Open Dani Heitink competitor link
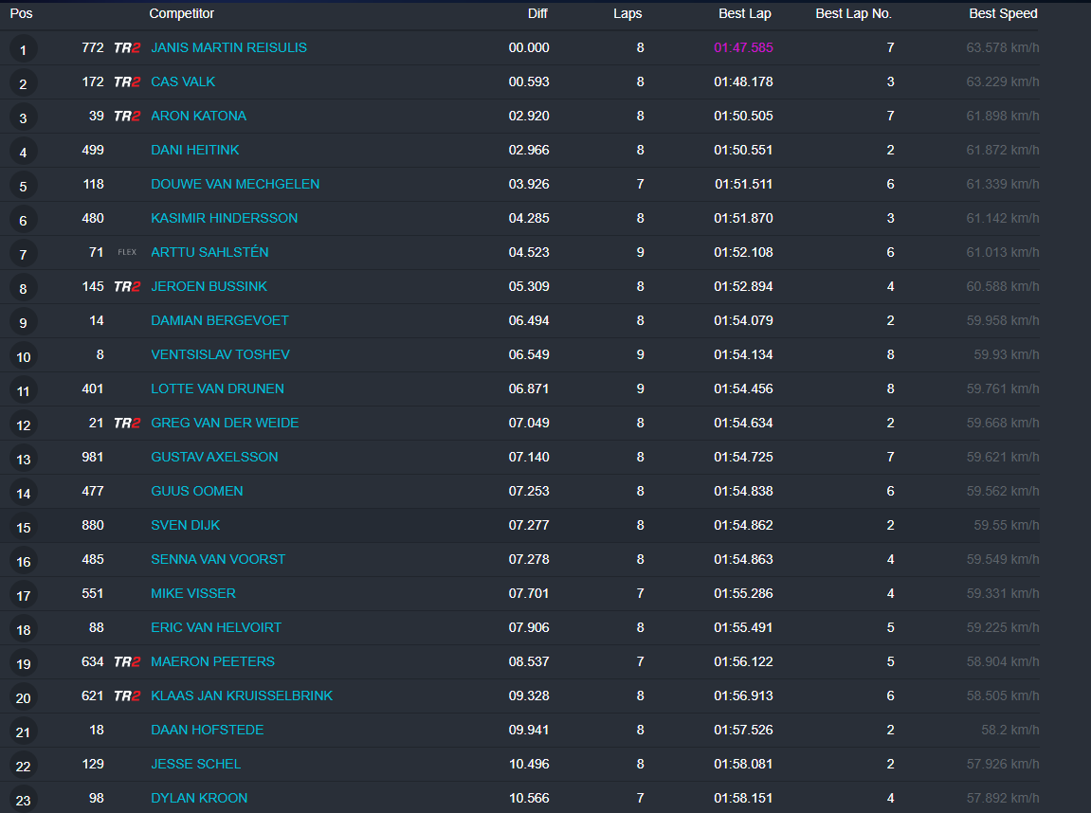Viewport: 1091px width, 813px height. [x=194, y=151]
